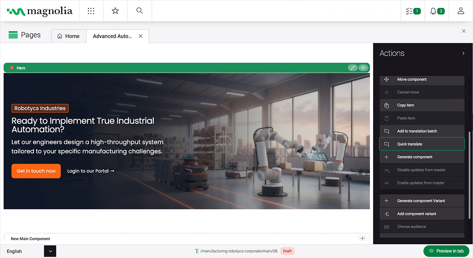Open the English language dropdown
473x258 pixels.
point(50,251)
